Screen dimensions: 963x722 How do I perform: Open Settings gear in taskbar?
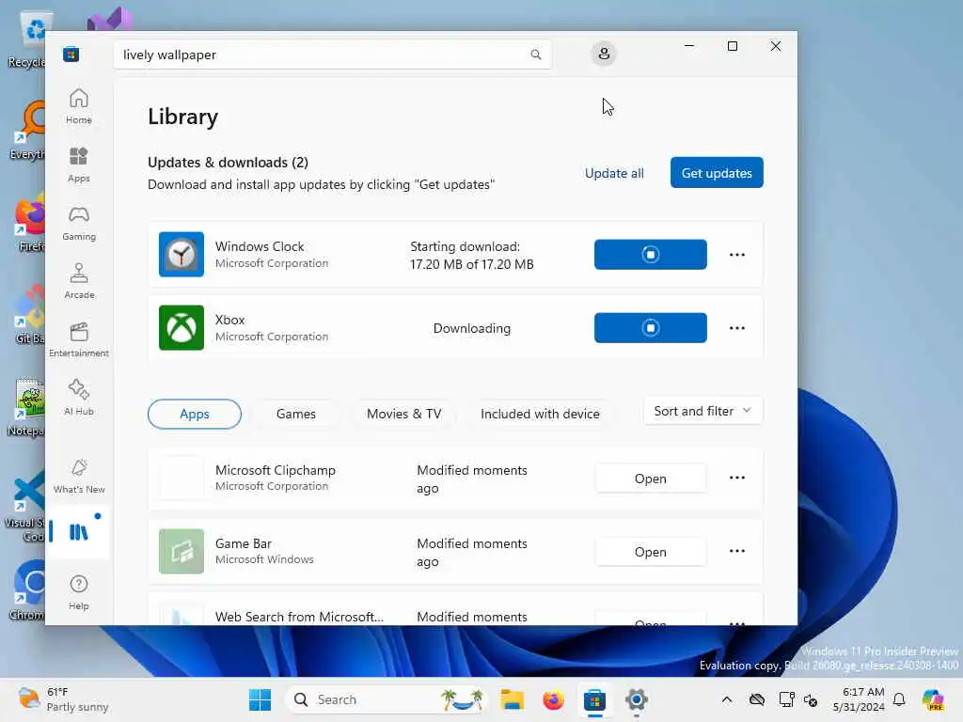click(x=637, y=699)
